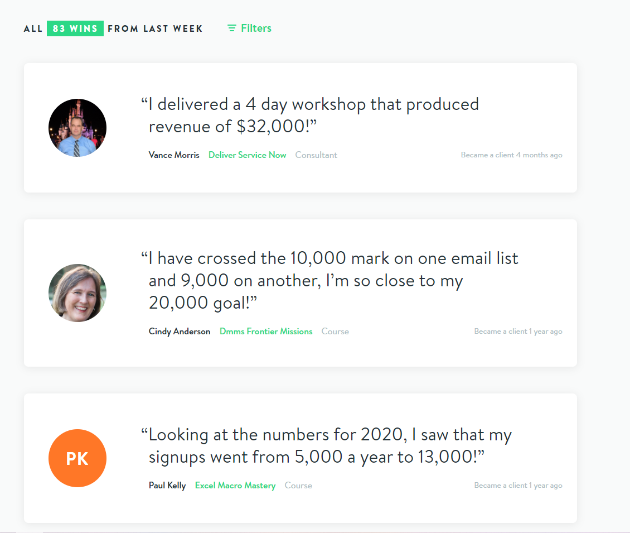
Task: Click the Filters lines icon
Action: 232,28
